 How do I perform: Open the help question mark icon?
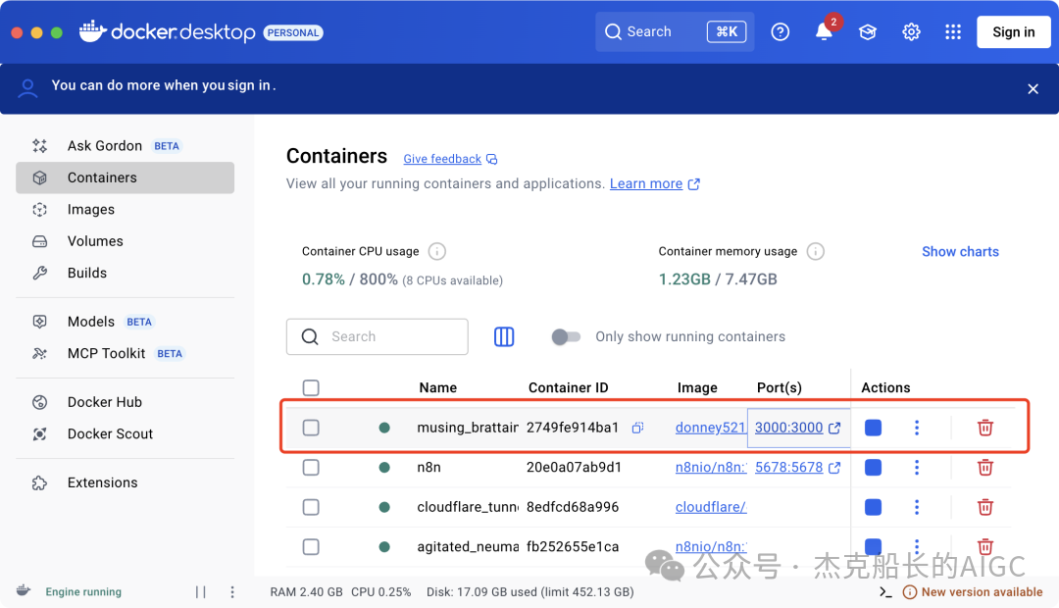(781, 31)
